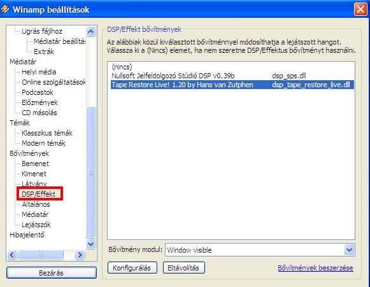Select Tape Restore Live! plugin entry
This screenshot has width=370, height=287.
[232, 85]
